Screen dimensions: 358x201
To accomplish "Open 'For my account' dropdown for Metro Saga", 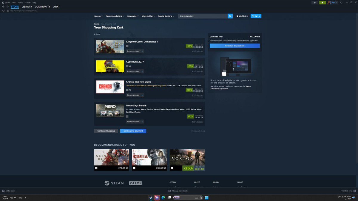I will (x=135, y=121).
